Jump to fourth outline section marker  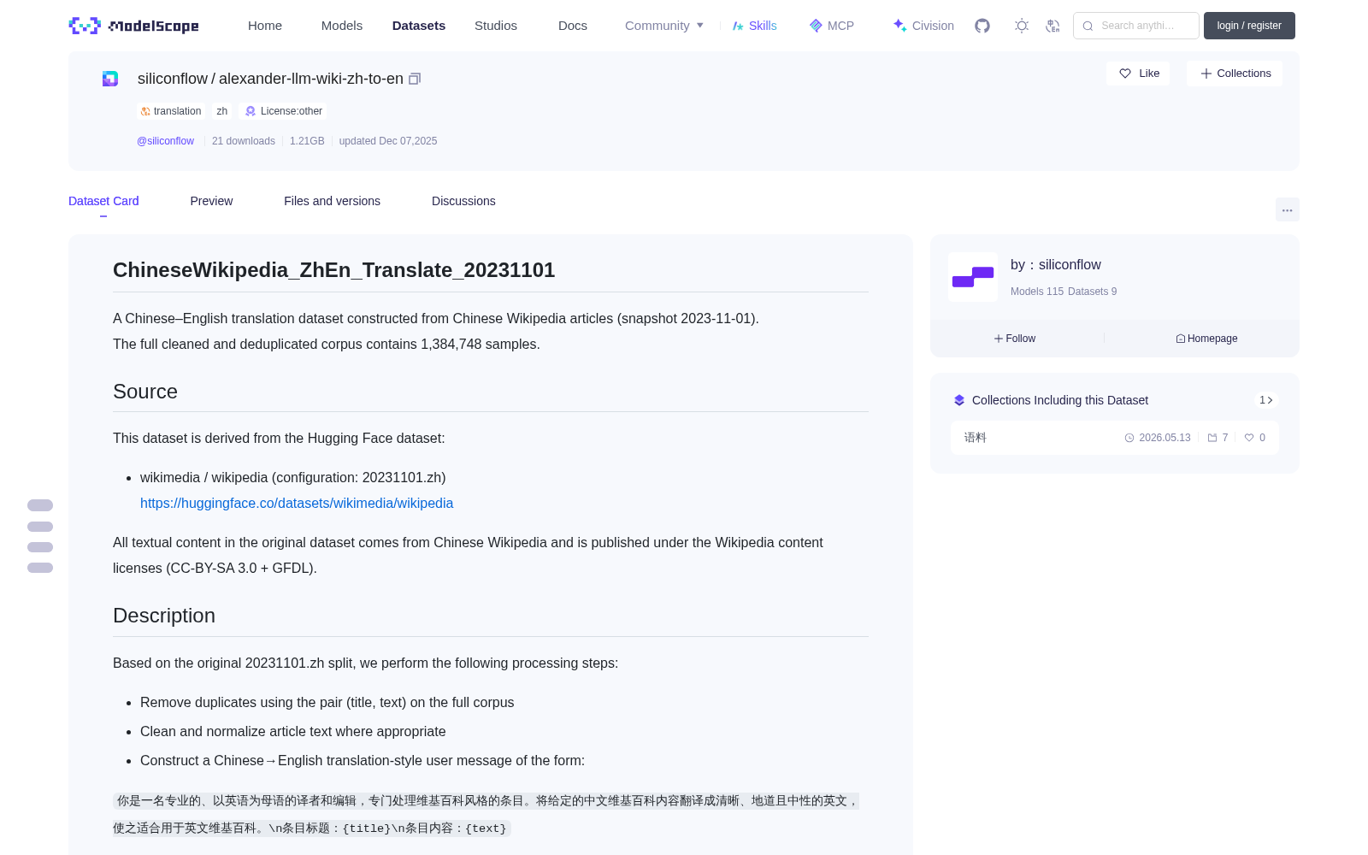coord(40,568)
